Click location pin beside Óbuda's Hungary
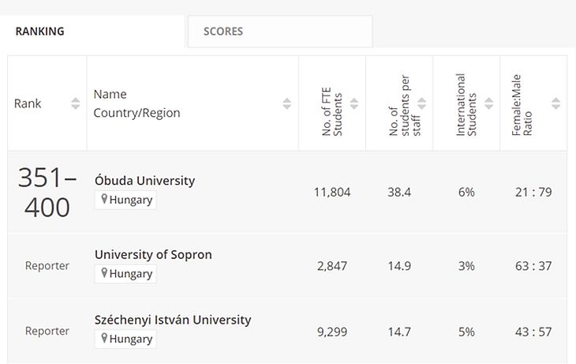This screenshot has height=364, width=576. point(103,200)
